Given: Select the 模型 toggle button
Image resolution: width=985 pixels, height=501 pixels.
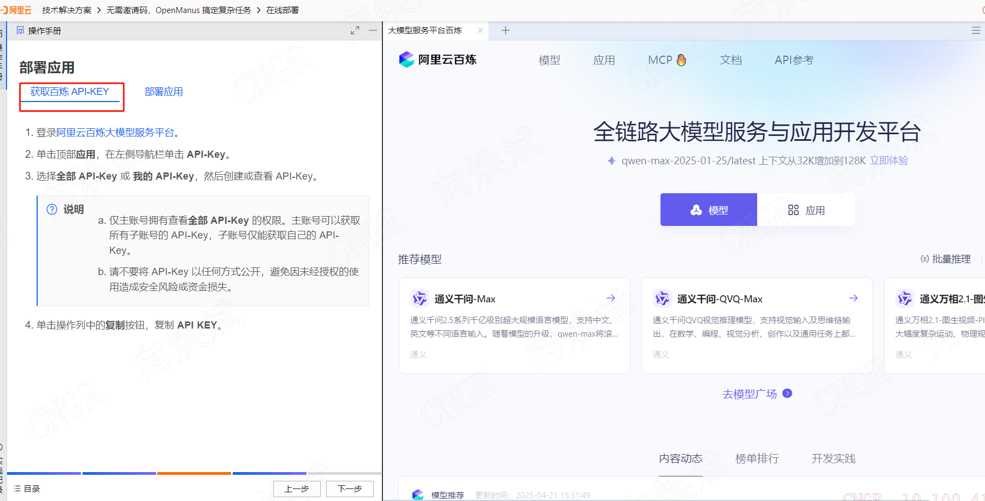Looking at the screenshot, I should 709,210.
